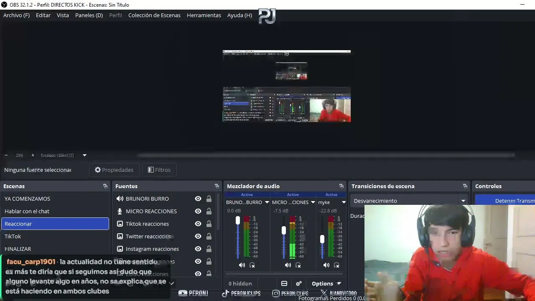
Task: Mute the BRUNO...BURRO mixer channel
Action: coord(242,265)
